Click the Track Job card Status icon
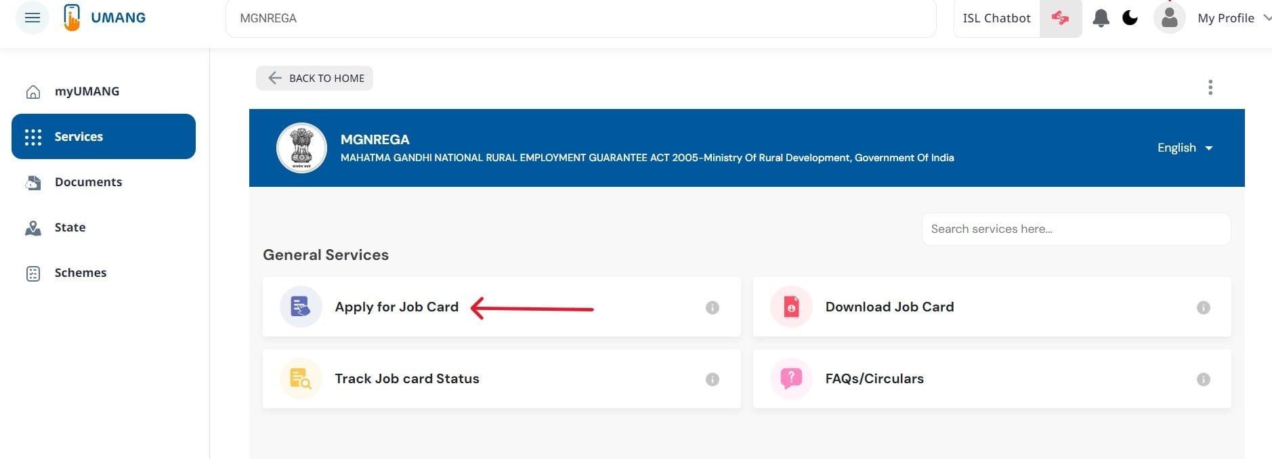Screen dimensions: 1272x459 pyautogui.click(x=301, y=378)
